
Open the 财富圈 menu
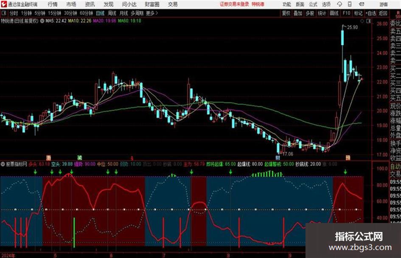[152, 4]
